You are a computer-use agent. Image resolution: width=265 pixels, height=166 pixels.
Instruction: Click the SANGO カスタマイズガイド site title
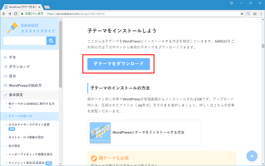click(38, 28)
